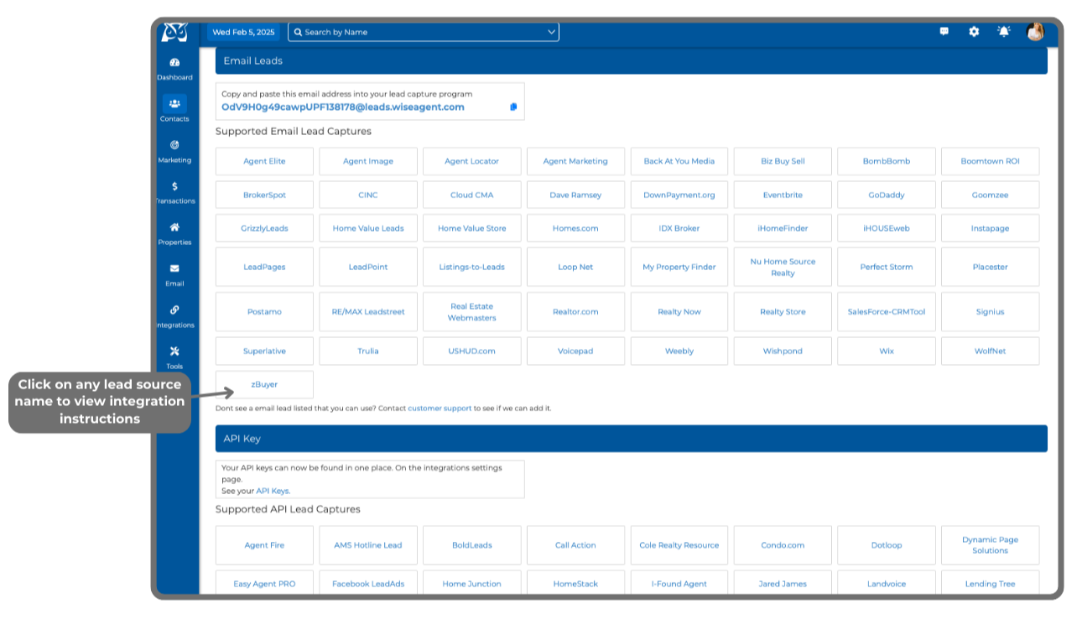Expand the Search by Name dropdown
The image size is (1082, 635).
(x=551, y=32)
